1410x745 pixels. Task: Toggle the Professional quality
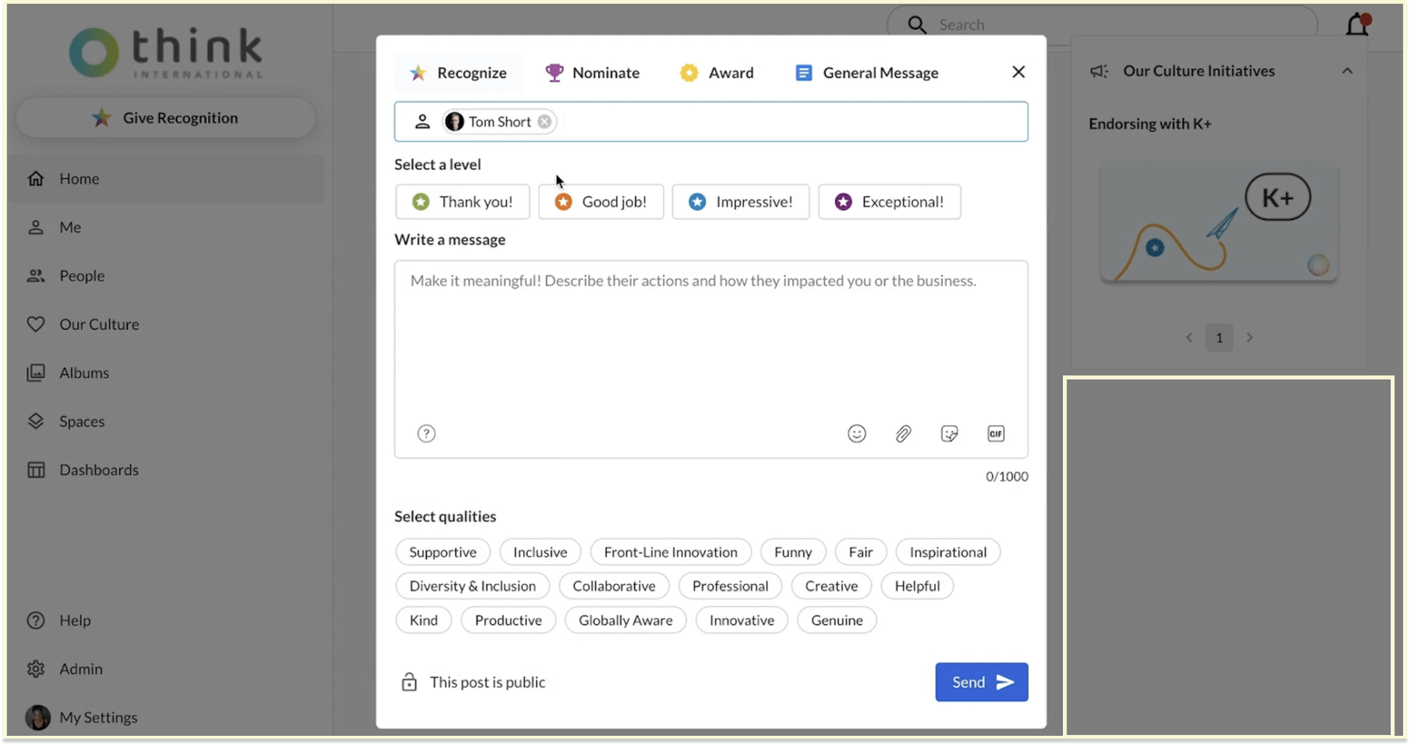730,586
